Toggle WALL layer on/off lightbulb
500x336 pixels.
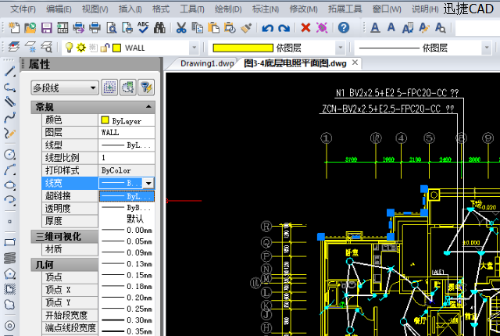coord(69,48)
